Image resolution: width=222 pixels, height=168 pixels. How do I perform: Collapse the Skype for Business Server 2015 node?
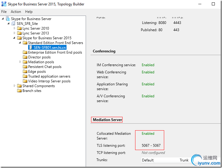coord(14,38)
